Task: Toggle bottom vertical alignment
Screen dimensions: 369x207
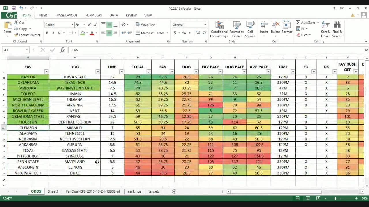Action: (x=115, y=25)
